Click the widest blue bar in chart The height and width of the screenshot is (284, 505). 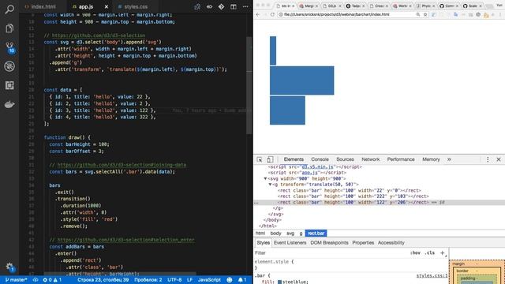[x=301, y=80]
